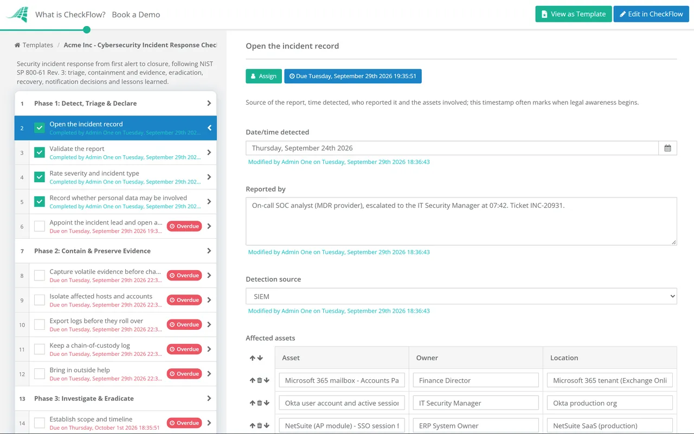Open the calendar picker for Date/time detected
The image size is (694, 434).
click(x=667, y=148)
